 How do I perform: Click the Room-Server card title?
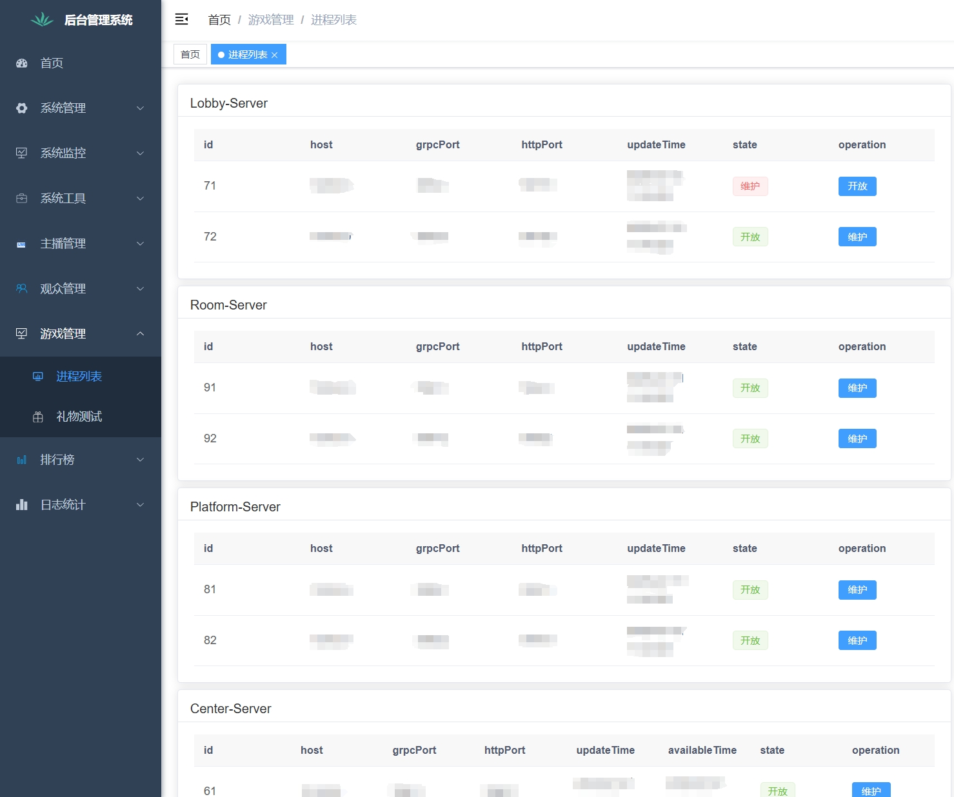pyautogui.click(x=228, y=305)
